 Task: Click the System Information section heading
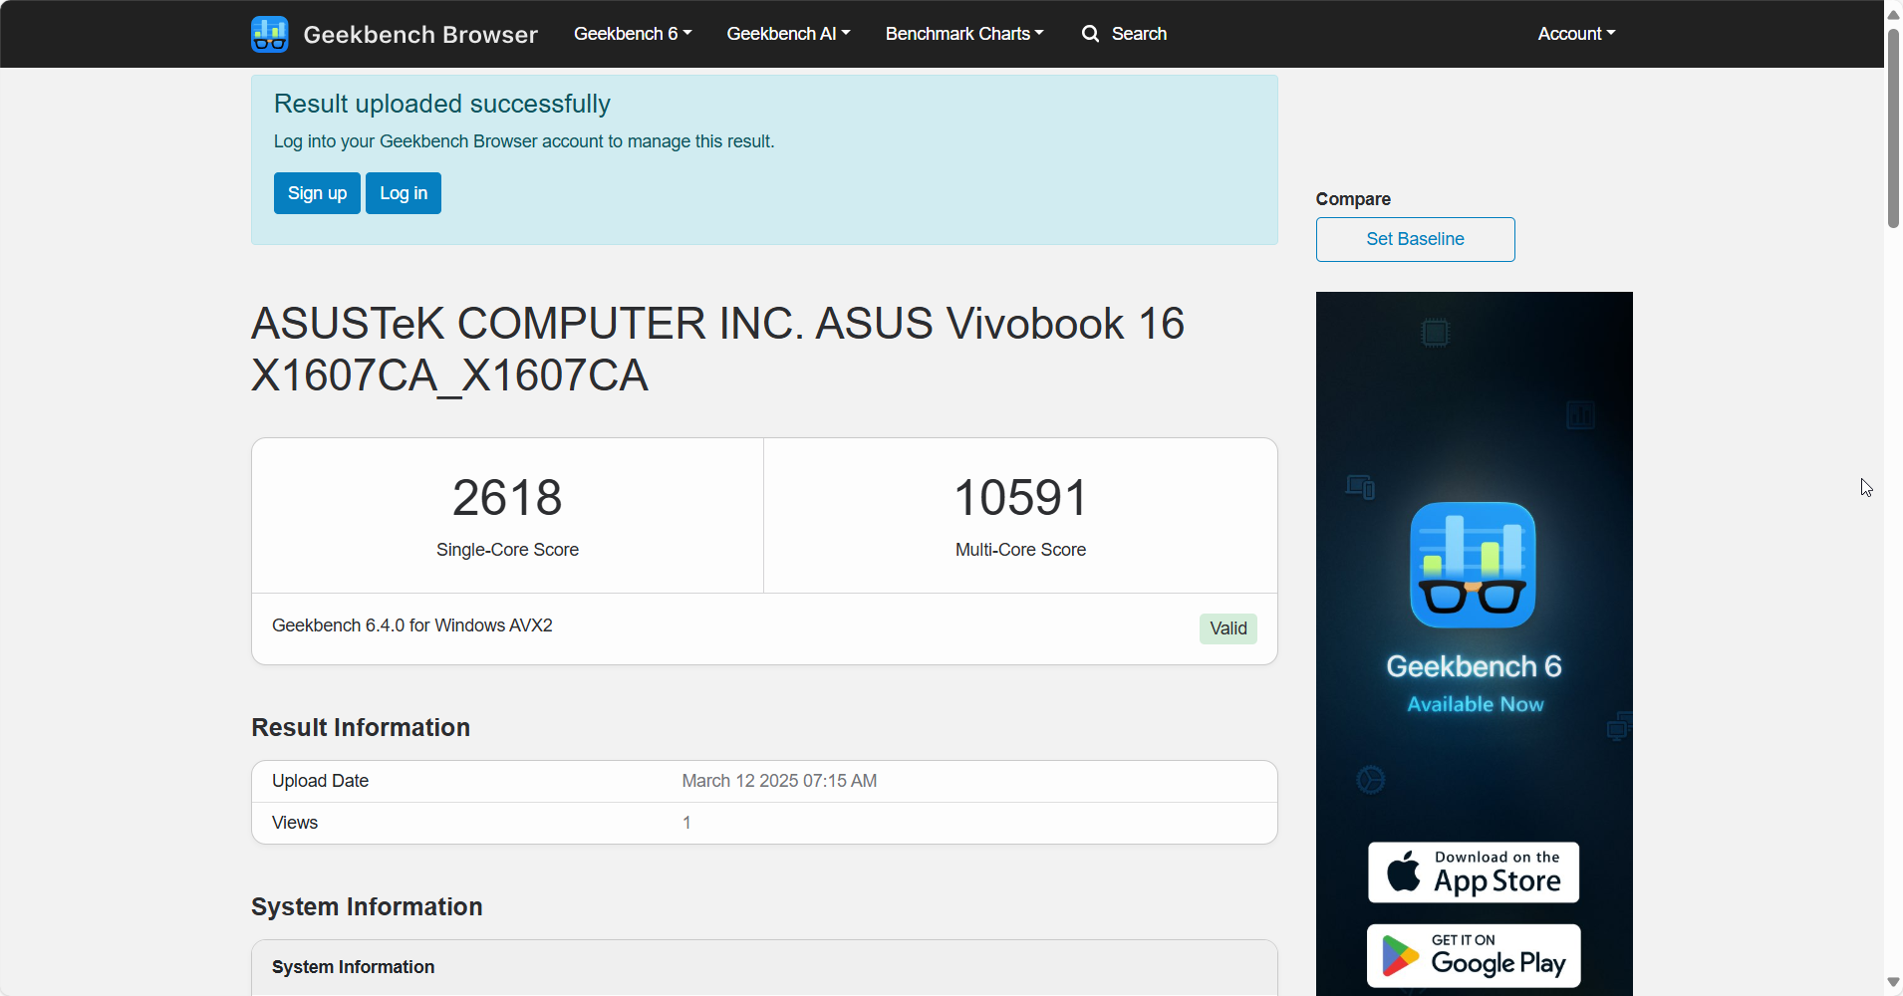point(367,906)
